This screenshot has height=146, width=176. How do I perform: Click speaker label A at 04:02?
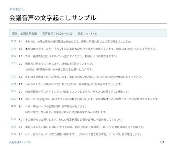tap(20, 134)
